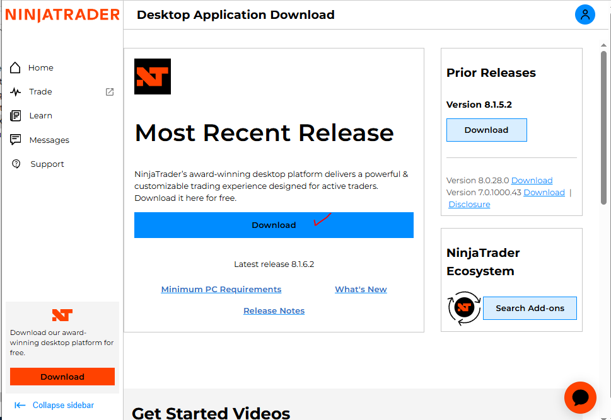Click the Collapse sidebar link text
The height and width of the screenshot is (420, 611).
[63, 406]
